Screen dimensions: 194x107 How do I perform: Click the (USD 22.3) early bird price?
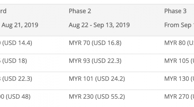[x=17, y=79]
